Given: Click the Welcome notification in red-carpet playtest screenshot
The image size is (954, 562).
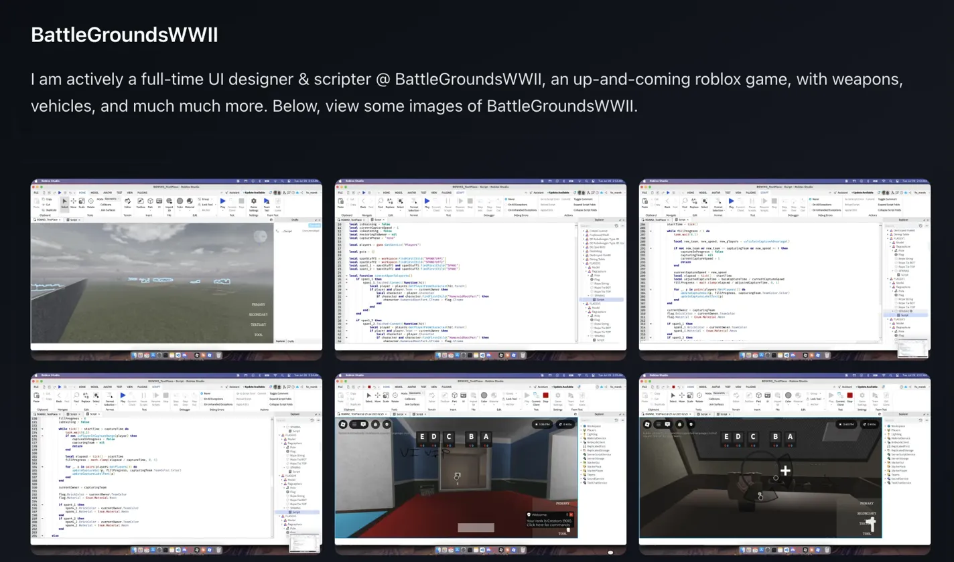Looking at the screenshot, I should (x=549, y=521).
